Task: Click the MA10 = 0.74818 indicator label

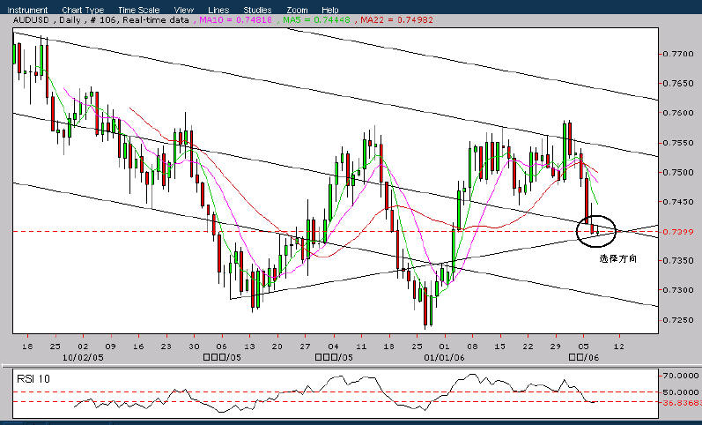Action: (235, 20)
